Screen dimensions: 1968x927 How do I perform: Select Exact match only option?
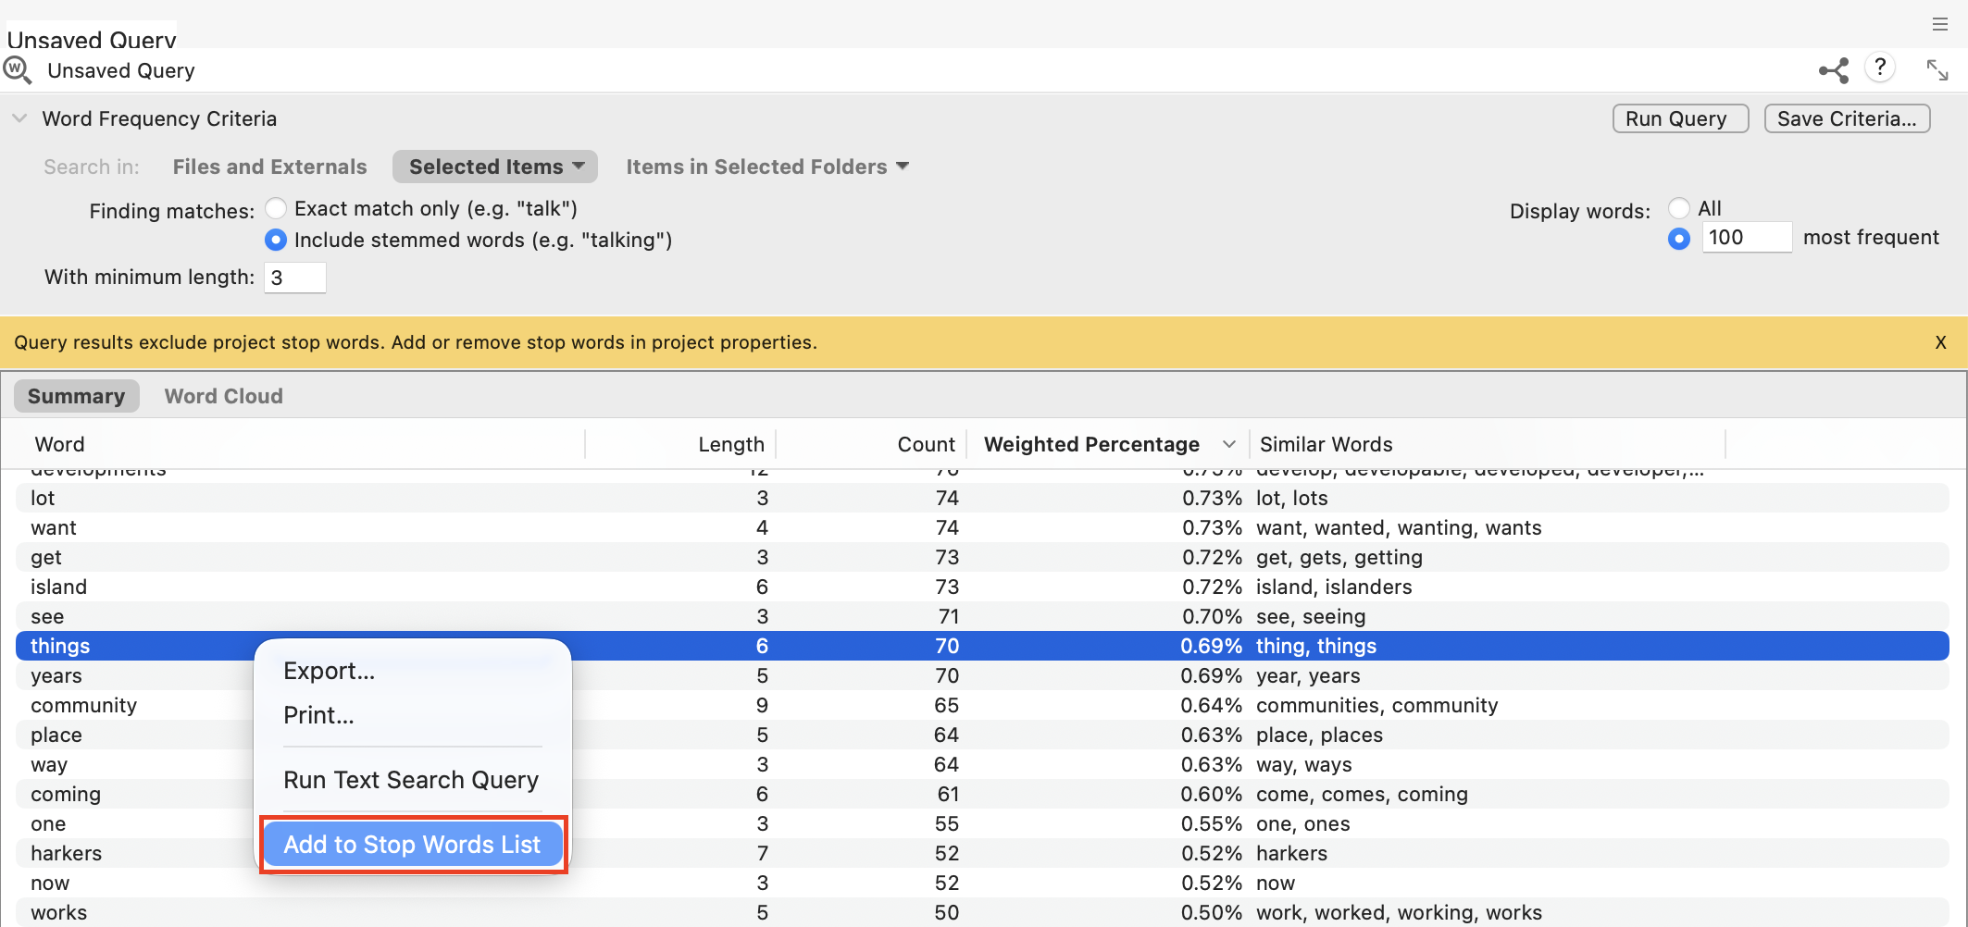(x=276, y=208)
